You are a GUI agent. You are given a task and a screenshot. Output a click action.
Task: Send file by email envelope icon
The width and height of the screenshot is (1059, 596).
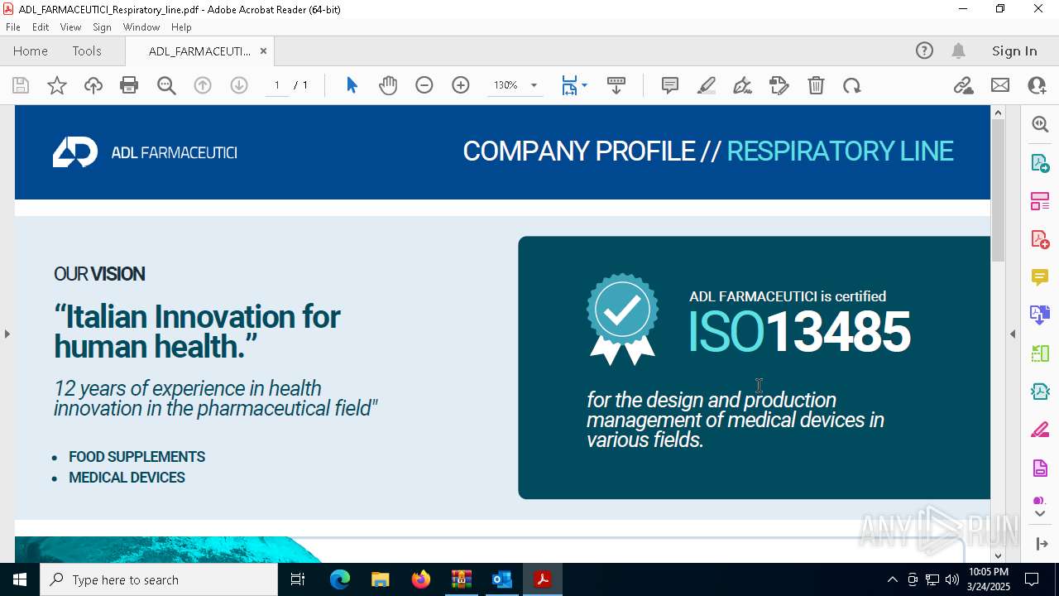[1000, 85]
